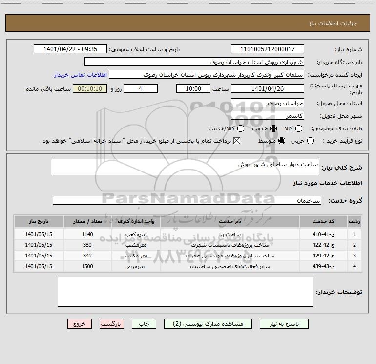Click the ردیف column header
This screenshot has height=364, width=376.
355,221
